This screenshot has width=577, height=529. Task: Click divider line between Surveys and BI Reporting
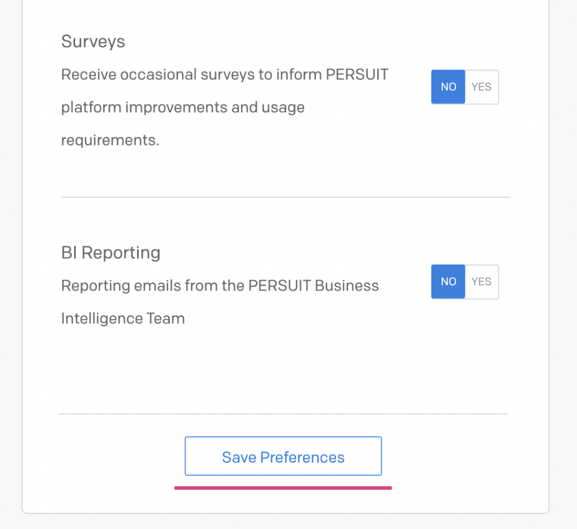285,197
